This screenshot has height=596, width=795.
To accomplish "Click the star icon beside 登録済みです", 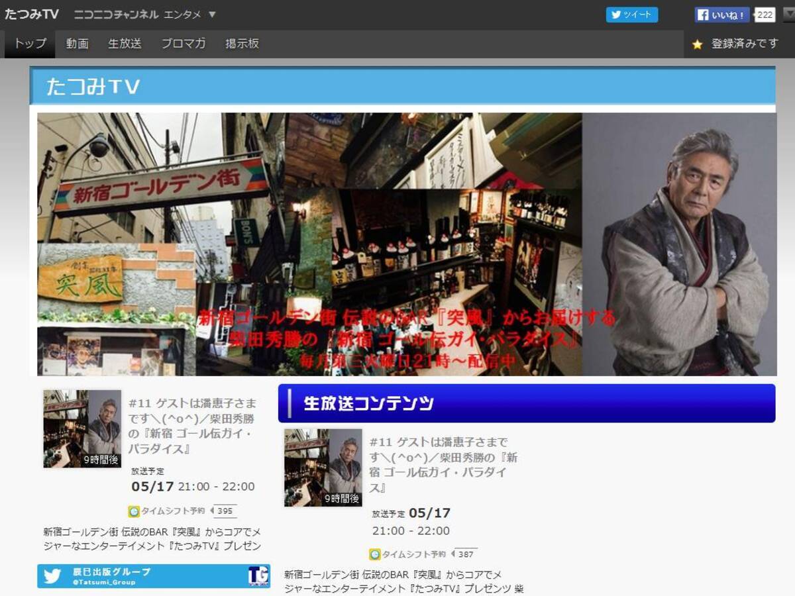I will [697, 44].
